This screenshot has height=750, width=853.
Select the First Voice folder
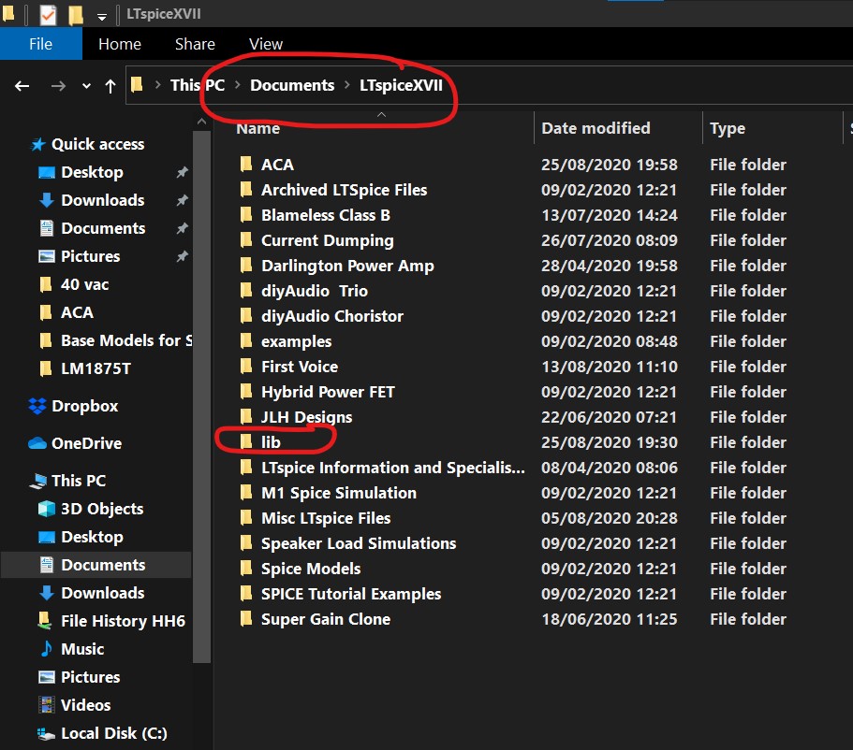tap(289, 367)
